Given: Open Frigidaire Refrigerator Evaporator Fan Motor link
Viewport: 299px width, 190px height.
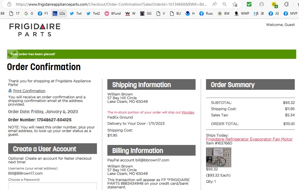Looking at the screenshot, I should (x=249, y=139).
